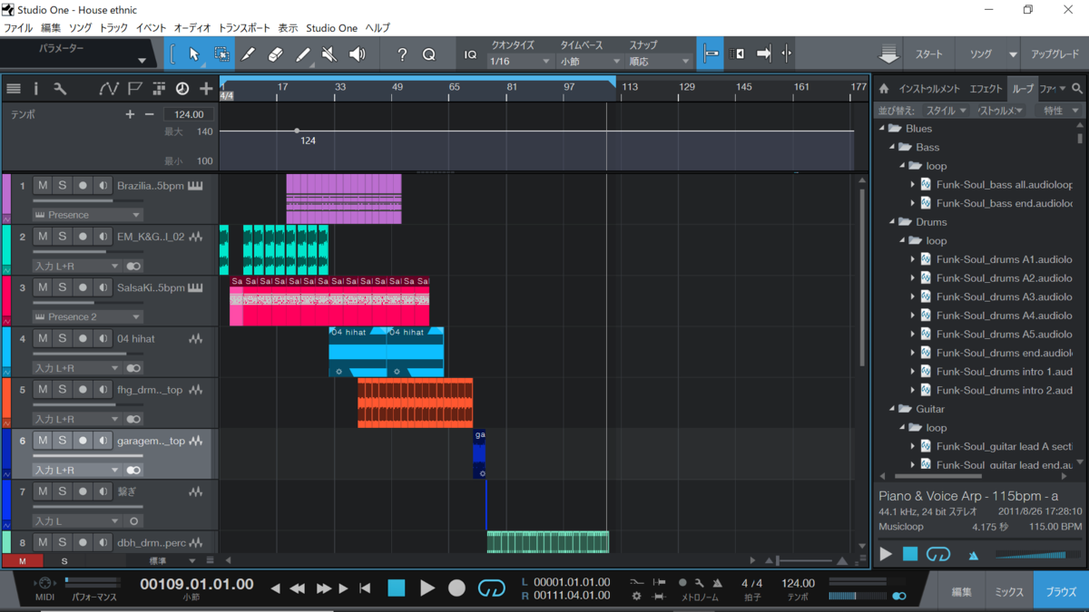Viewport: 1089px width, 612px height.
Task: Open the marker track flag icon
Action: pos(135,89)
